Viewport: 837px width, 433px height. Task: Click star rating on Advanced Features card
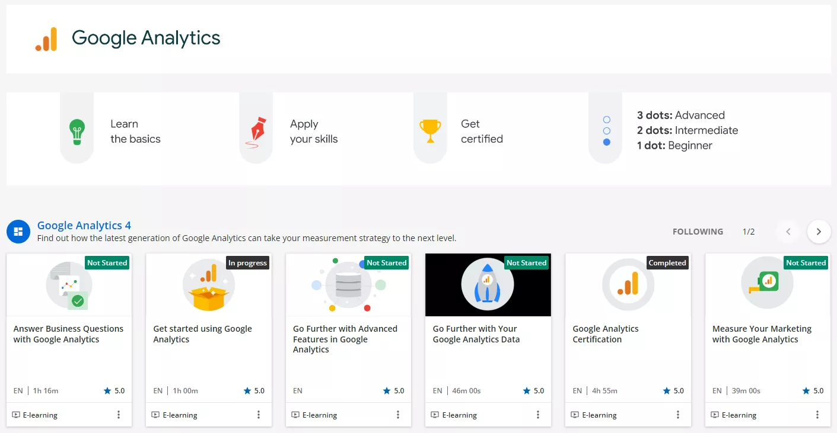pos(394,391)
